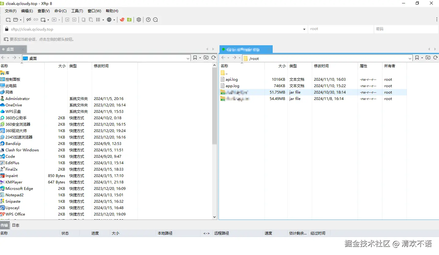Go forward in the local pane

14,58
